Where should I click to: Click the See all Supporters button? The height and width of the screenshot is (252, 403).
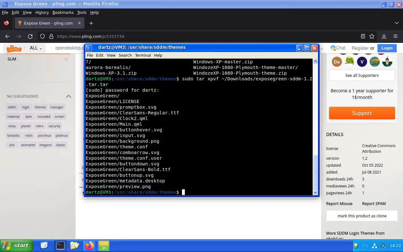click(x=362, y=75)
